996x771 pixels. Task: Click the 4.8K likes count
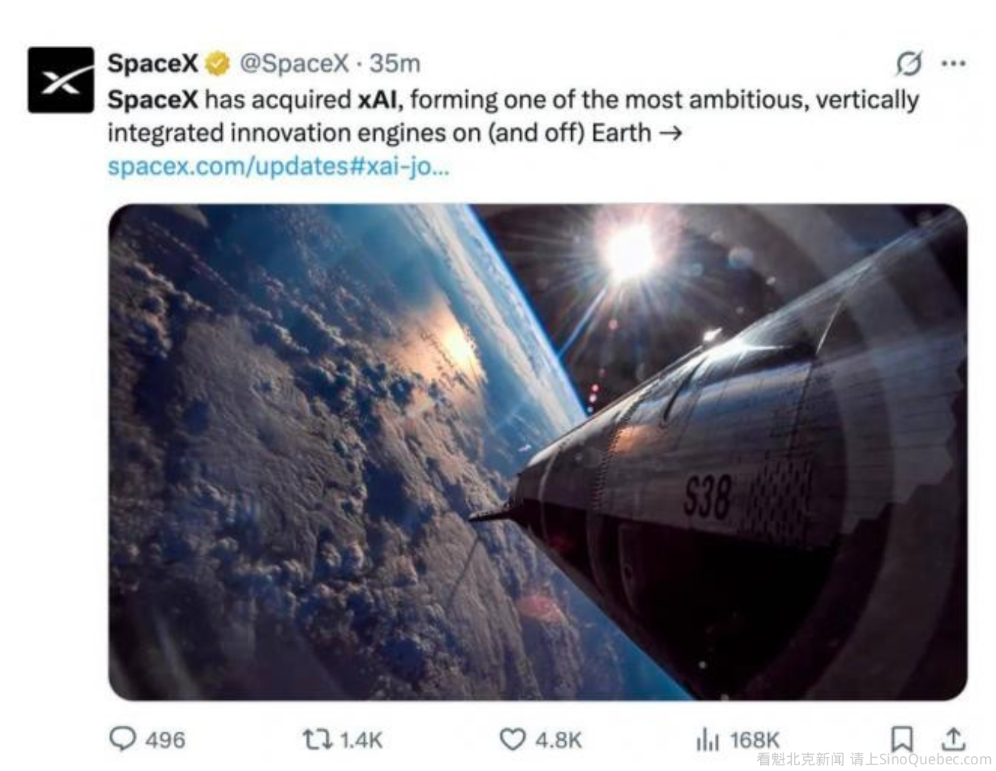tap(559, 739)
